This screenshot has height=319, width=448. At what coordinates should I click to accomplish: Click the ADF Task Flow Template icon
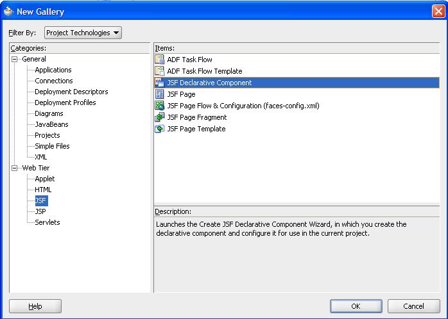pyautogui.click(x=160, y=71)
